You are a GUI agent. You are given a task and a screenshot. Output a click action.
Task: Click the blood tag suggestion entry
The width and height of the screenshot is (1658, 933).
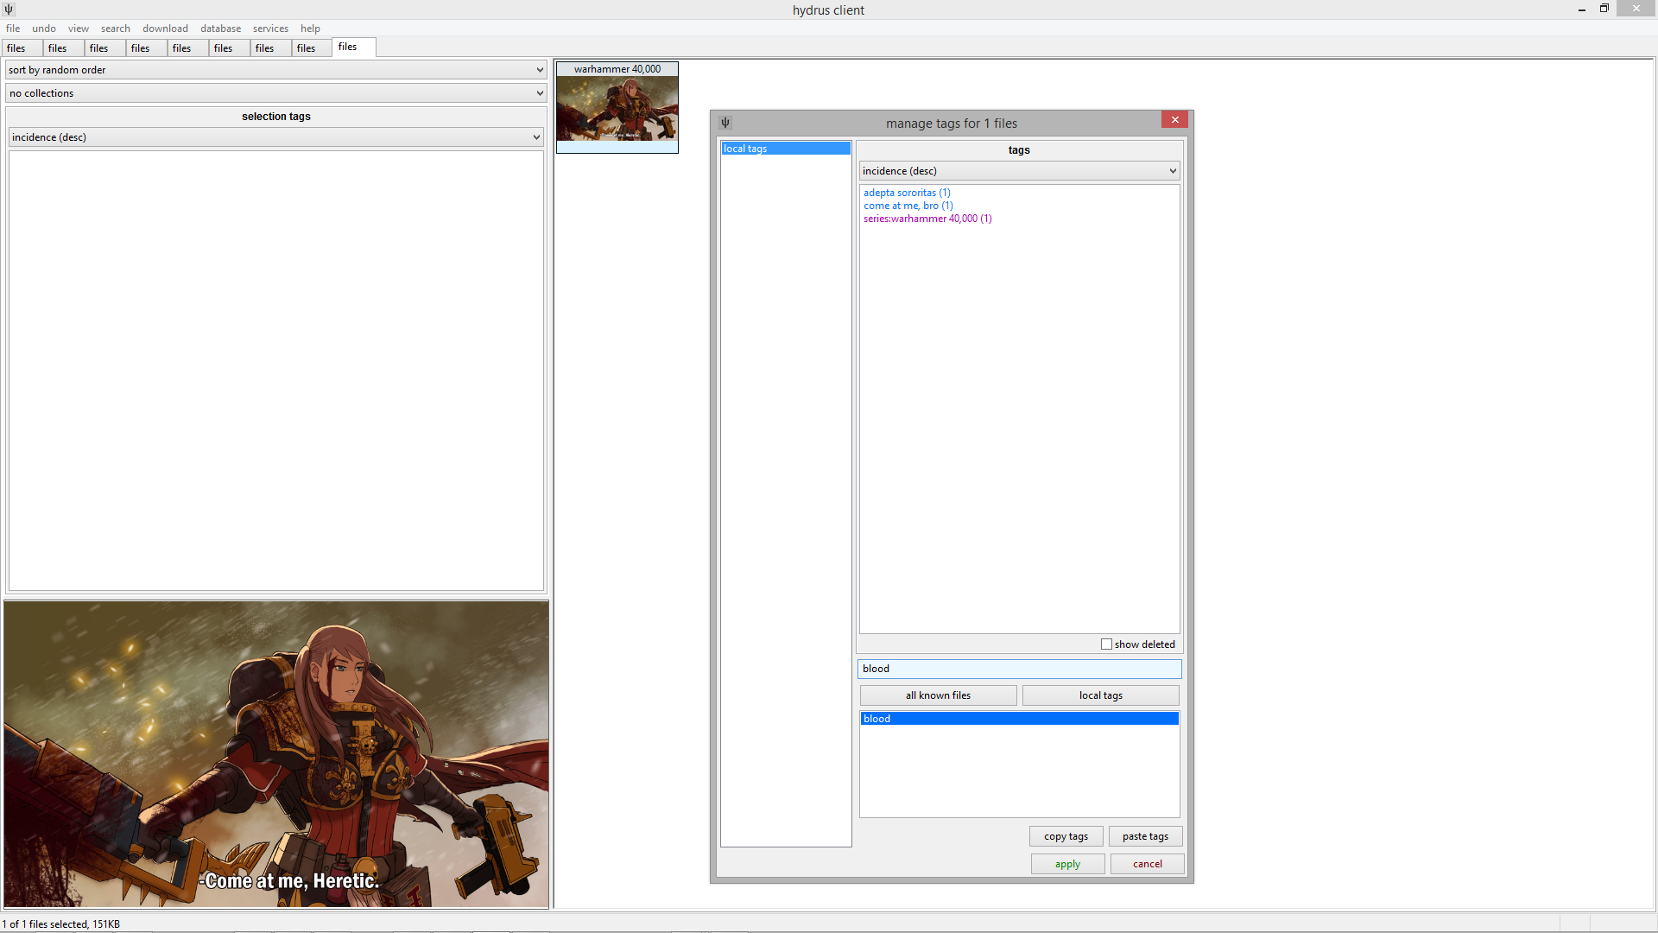(1019, 718)
